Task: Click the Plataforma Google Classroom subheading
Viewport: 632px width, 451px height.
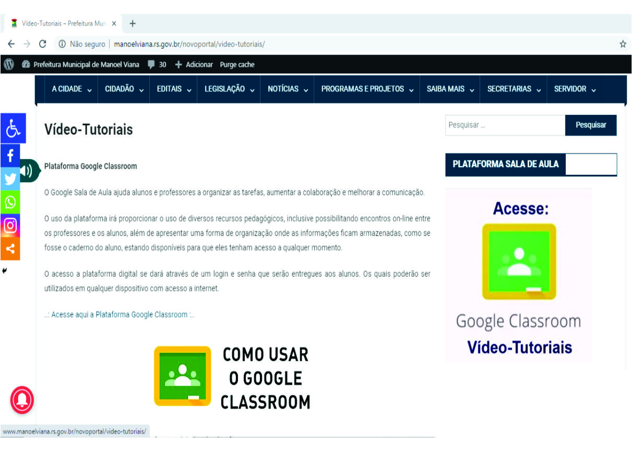Action: click(x=90, y=166)
